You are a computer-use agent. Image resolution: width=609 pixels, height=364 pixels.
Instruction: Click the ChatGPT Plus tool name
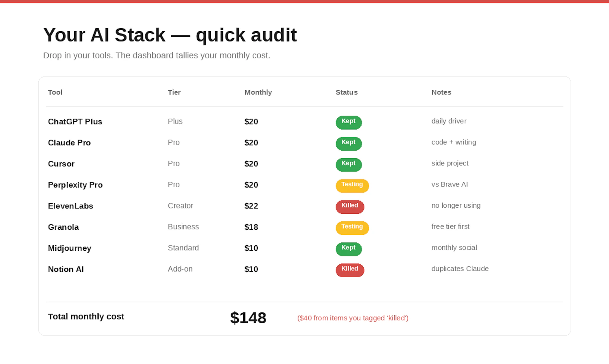[75, 122]
